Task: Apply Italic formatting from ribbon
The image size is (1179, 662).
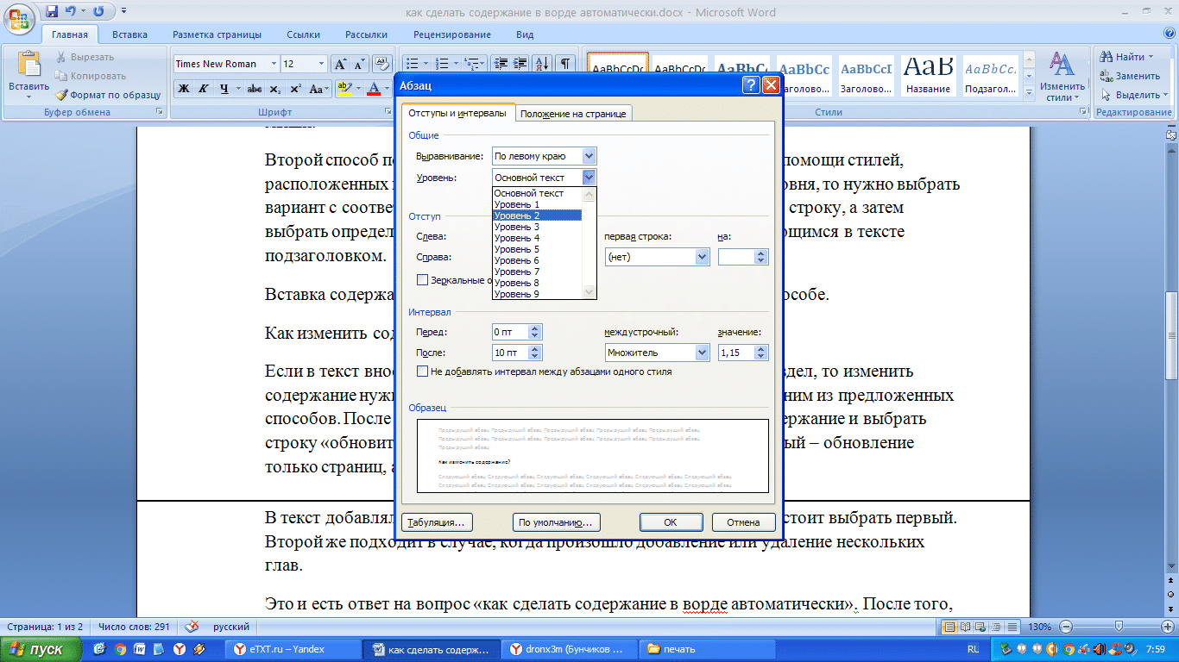Action: coord(204,89)
